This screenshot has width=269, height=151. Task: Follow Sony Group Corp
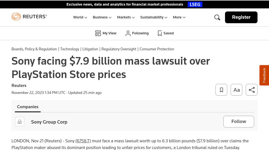239,122
